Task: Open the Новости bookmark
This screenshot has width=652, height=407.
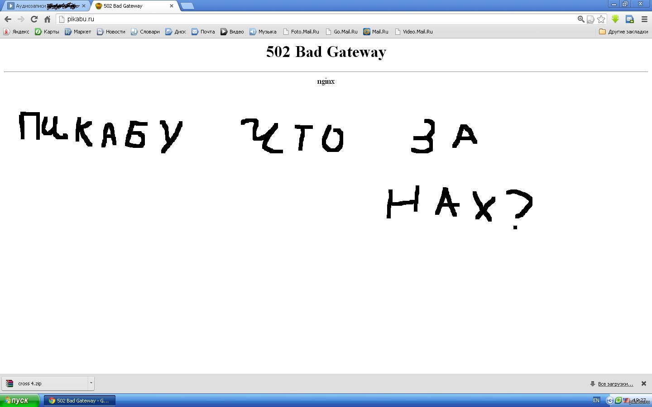Action: (111, 32)
